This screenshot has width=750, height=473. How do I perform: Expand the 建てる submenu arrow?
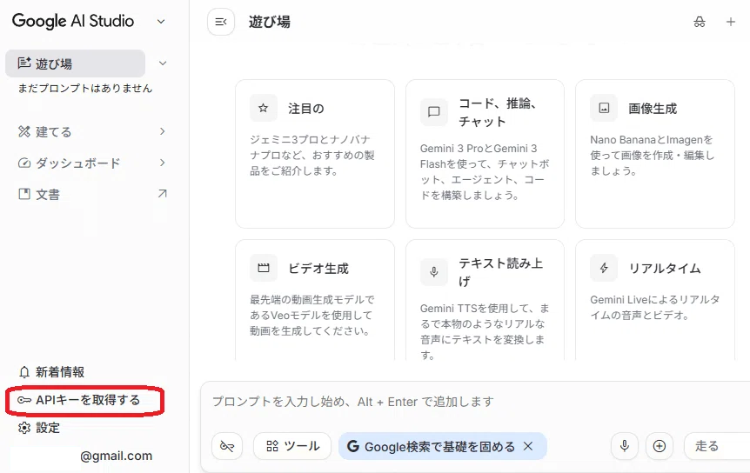point(163,131)
